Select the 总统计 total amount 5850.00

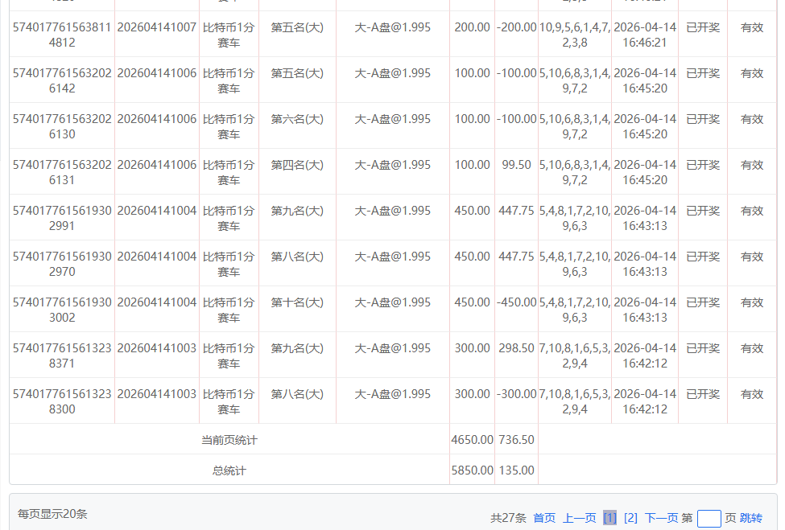[472, 470]
